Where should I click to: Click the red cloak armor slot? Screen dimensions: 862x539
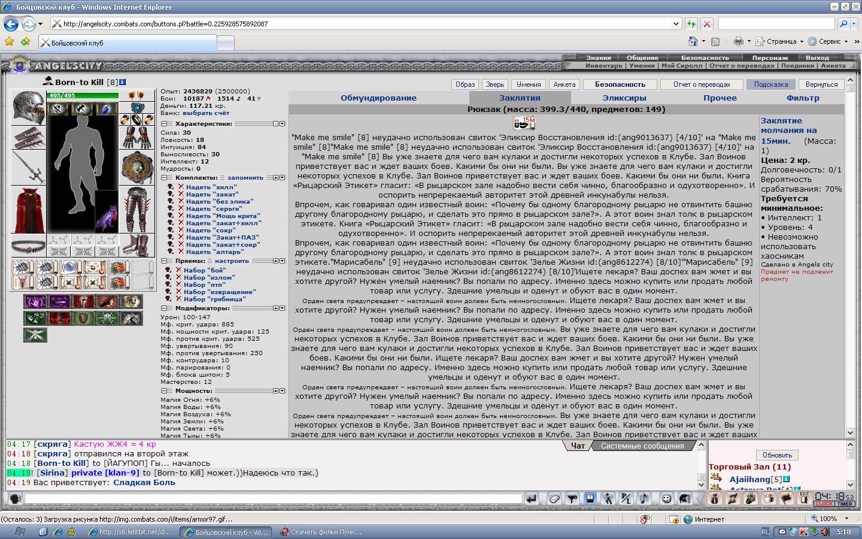(29, 210)
